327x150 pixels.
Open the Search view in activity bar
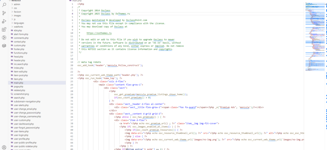[4, 5]
